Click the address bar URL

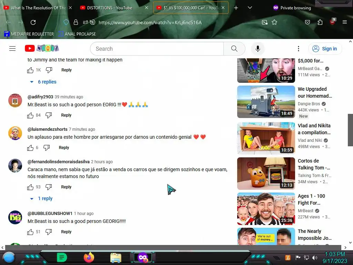pyautogui.click(x=150, y=22)
